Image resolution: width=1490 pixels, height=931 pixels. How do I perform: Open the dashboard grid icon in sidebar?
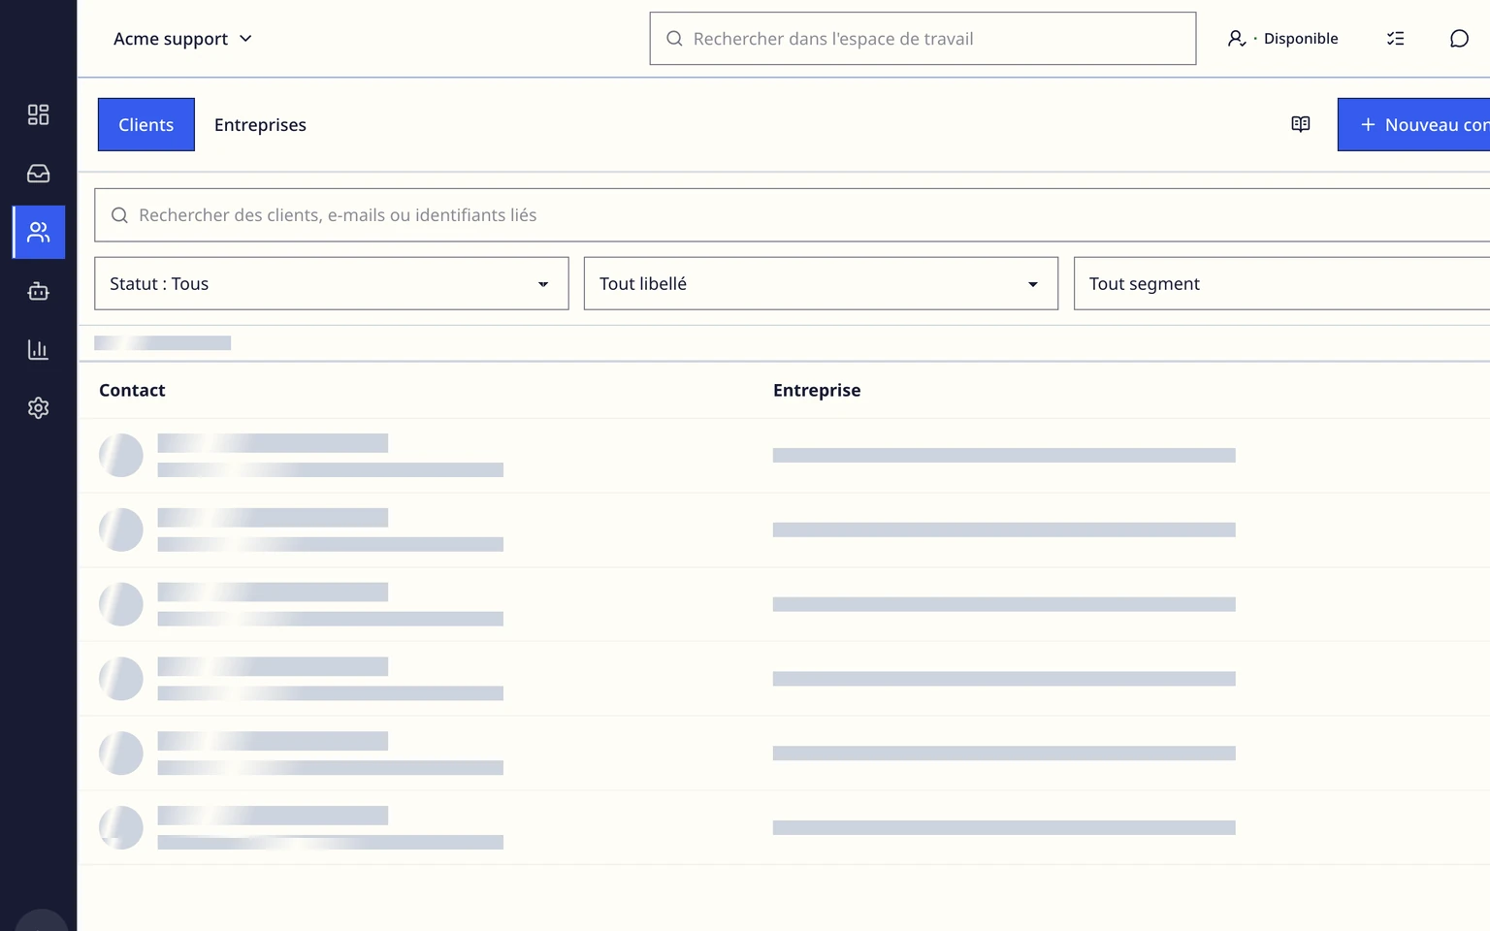[38, 114]
